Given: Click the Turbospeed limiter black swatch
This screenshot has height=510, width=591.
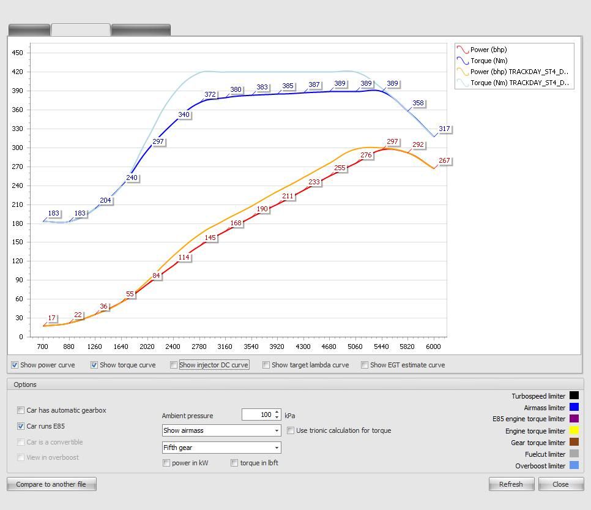Looking at the screenshot, I should click(574, 396).
